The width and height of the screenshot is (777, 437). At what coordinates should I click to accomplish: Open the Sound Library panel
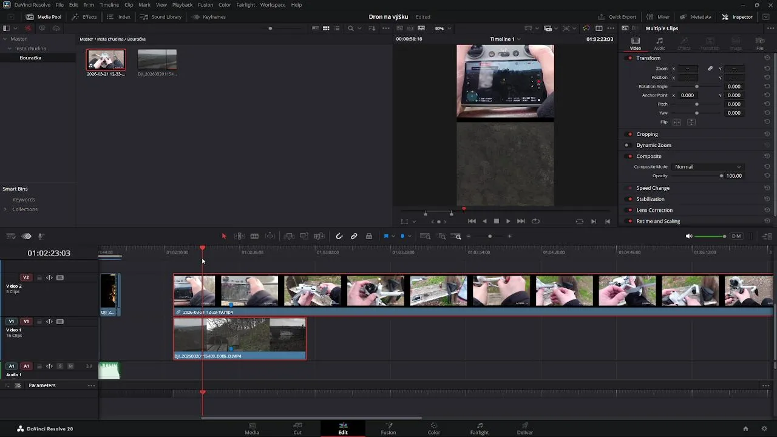[x=161, y=17]
